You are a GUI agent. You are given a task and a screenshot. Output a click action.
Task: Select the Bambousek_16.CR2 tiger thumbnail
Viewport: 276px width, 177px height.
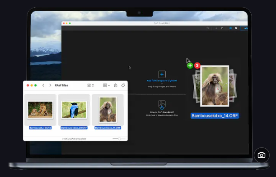coord(40,110)
